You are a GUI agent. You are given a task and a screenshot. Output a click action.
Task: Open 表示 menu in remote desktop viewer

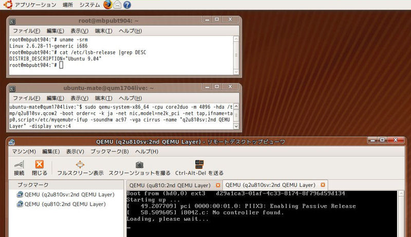click(x=75, y=151)
